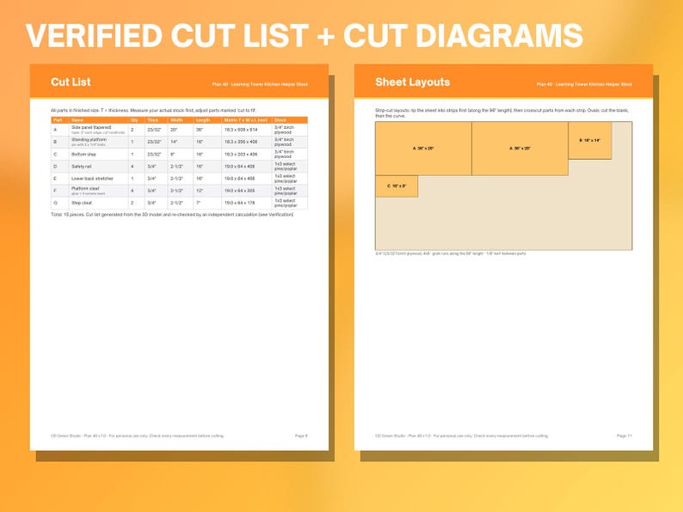Click the 'Metric T x W x L (mm)' header
Image resolution: width=683 pixels, height=512 pixels.
(x=246, y=120)
